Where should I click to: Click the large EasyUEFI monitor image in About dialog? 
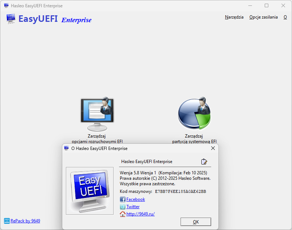pyautogui.click(x=90, y=191)
